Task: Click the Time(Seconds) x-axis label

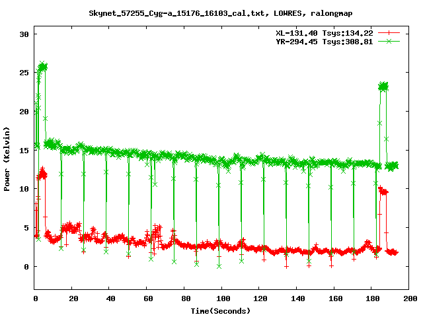Action: [221, 311]
